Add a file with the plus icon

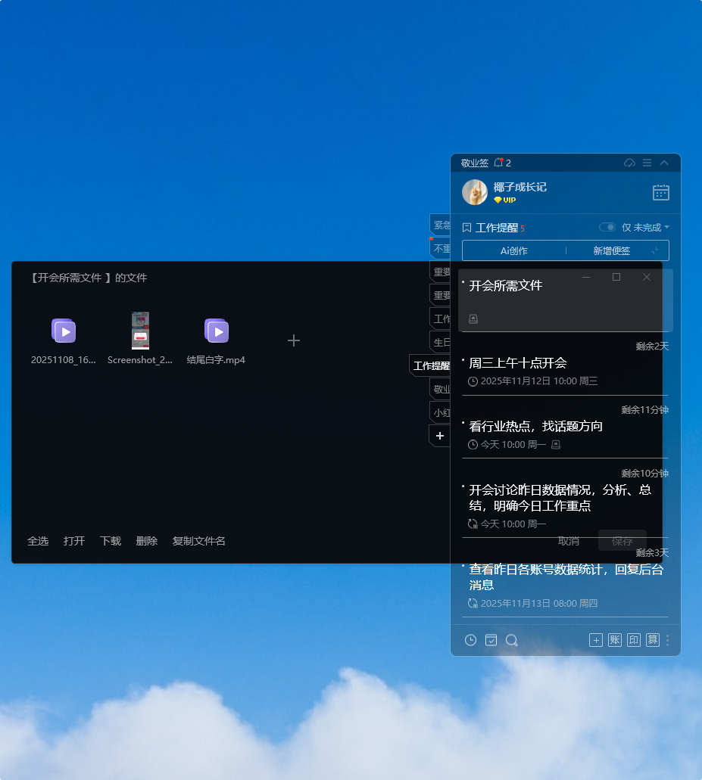click(294, 340)
